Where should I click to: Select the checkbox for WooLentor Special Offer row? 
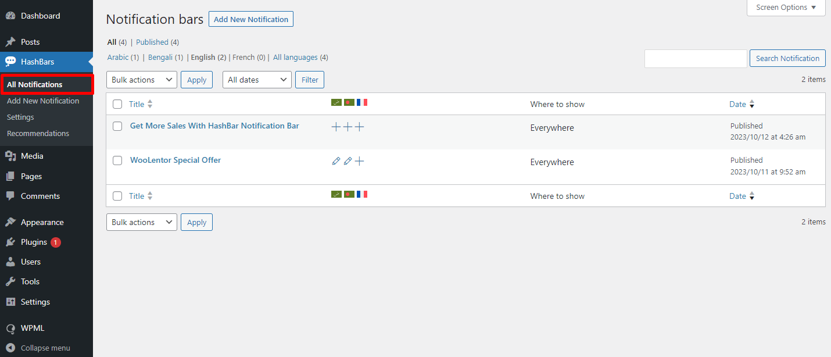click(117, 160)
